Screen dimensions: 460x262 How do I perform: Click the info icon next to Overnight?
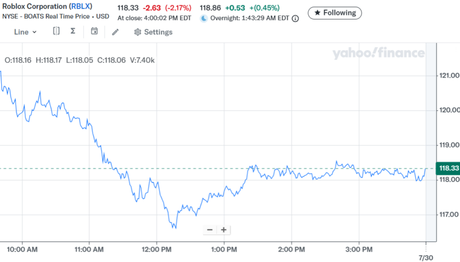click(296, 18)
